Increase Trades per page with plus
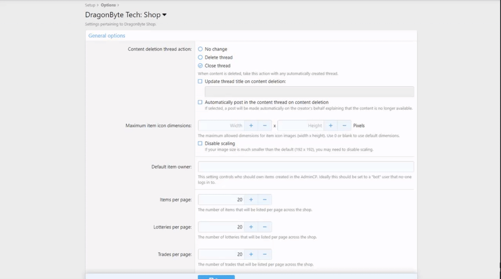Image resolution: width=501 pixels, height=279 pixels. (x=251, y=254)
